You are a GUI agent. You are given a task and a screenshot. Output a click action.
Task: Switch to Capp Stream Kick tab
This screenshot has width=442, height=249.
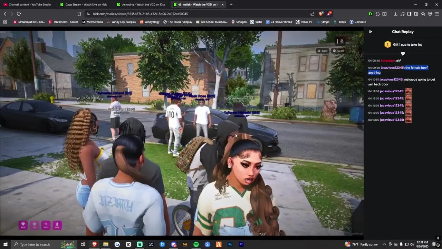(84, 4)
